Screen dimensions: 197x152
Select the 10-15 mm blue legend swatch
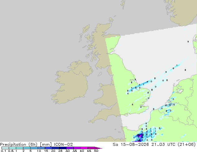click(x=41, y=148)
